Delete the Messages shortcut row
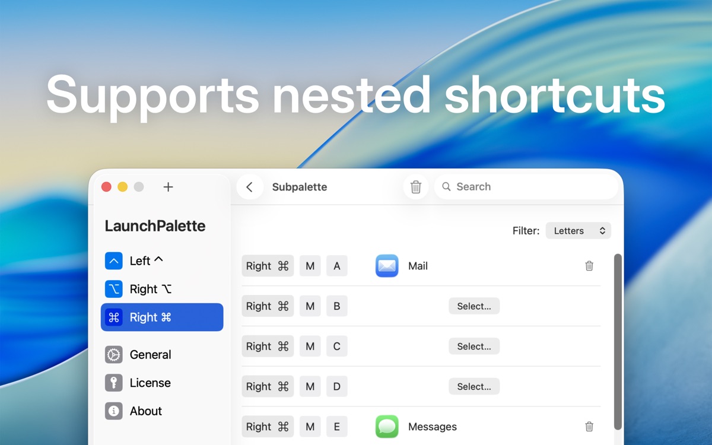Viewport: 712px width, 445px height. pos(589,427)
